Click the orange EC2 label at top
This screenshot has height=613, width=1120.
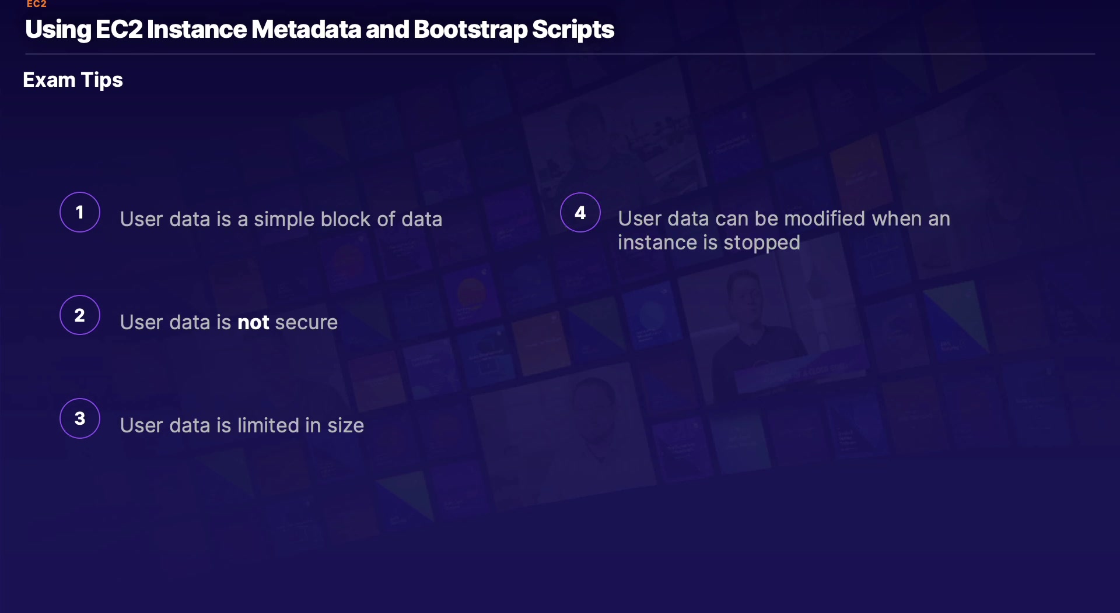pos(36,4)
